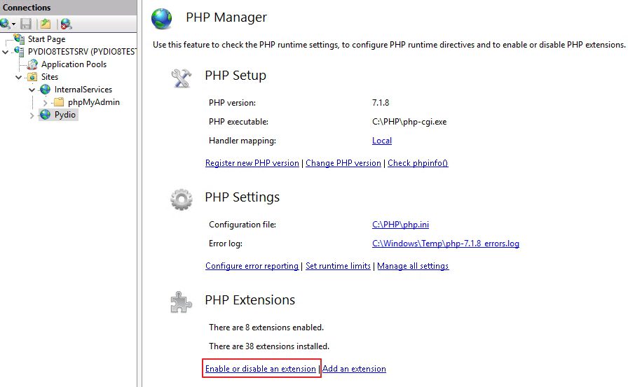Click the PHP Setup wrench and hammer icon
This screenshot has height=387, width=635.
tap(181, 78)
